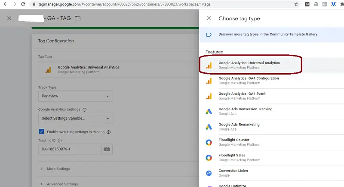This screenshot has height=187, width=344.
Task: Bookmark this page with star icon
Action: coord(296,4)
